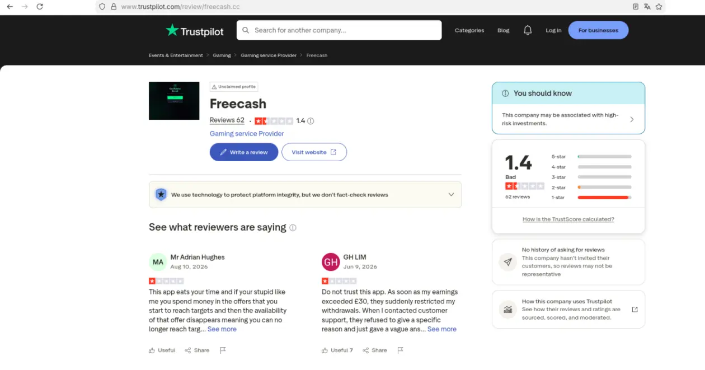Click reviewer name GH LIM
705x370 pixels.
click(x=355, y=257)
